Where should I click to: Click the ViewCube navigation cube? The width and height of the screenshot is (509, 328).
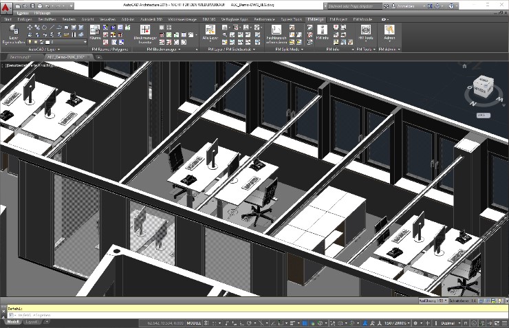(479, 87)
